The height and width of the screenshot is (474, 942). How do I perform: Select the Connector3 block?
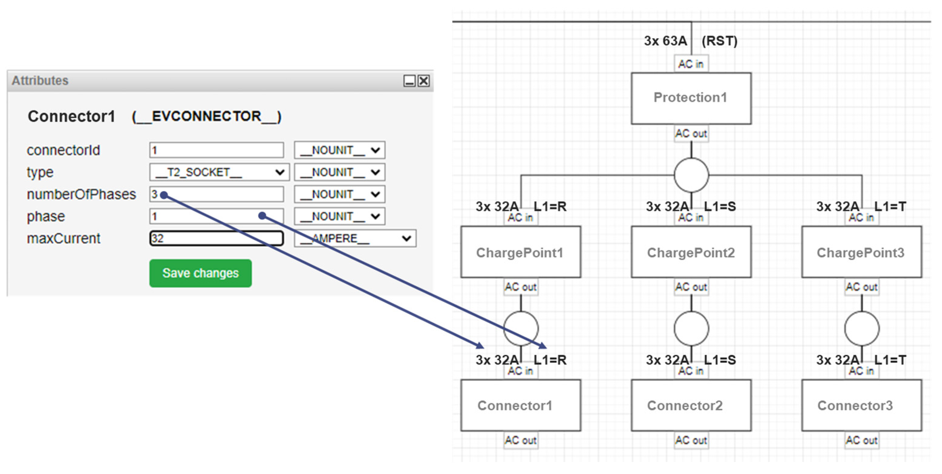point(861,405)
